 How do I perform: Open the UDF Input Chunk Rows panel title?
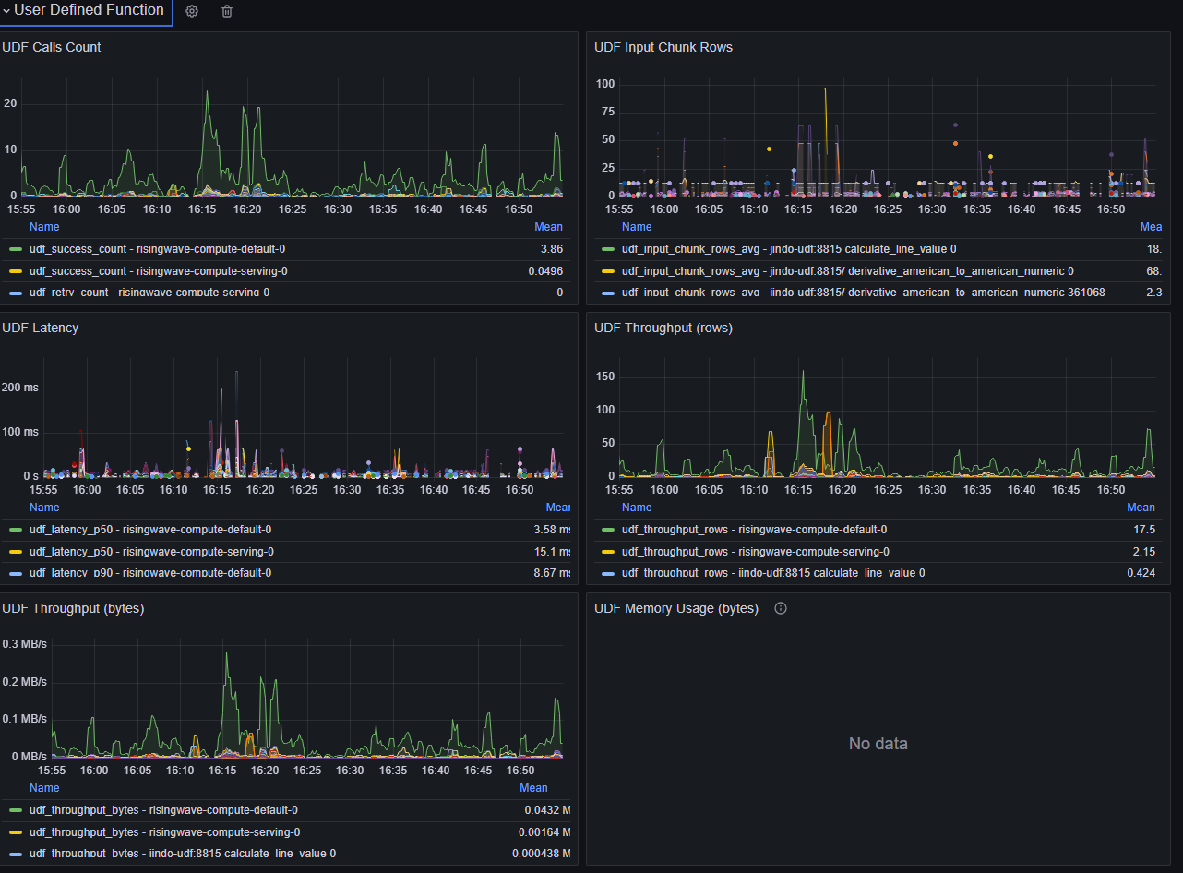(663, 47)
